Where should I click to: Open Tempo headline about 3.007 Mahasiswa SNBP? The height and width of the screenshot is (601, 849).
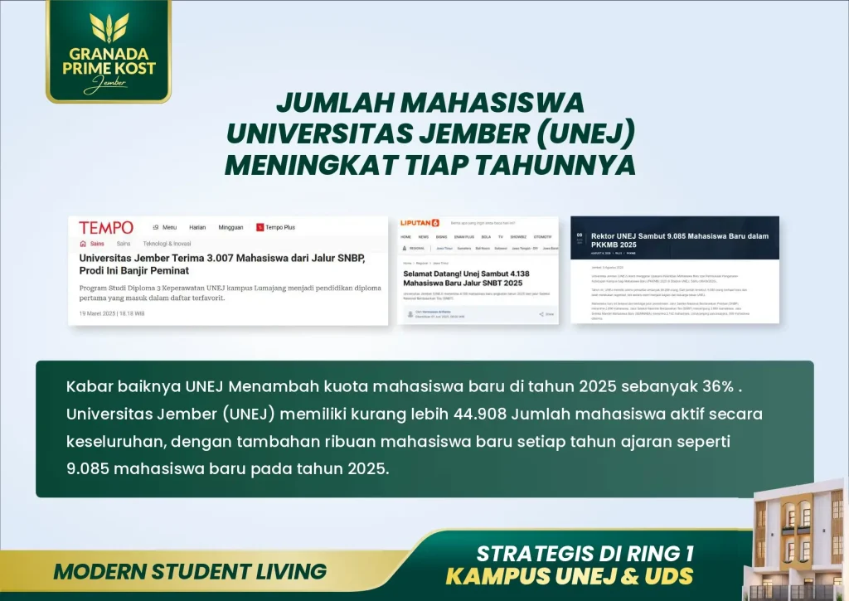pos(221,264)
